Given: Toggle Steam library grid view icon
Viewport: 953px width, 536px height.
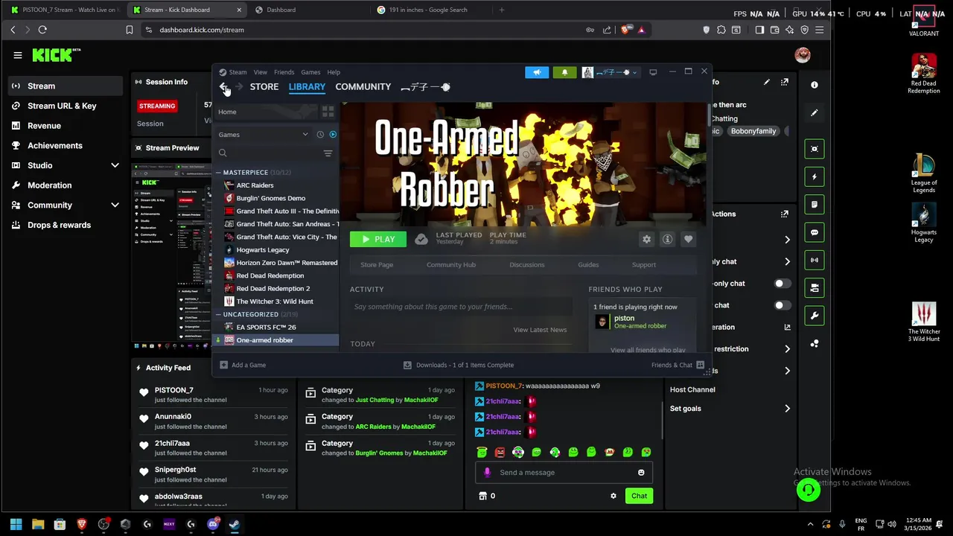Looking at the screenshot, I should 328,112.
